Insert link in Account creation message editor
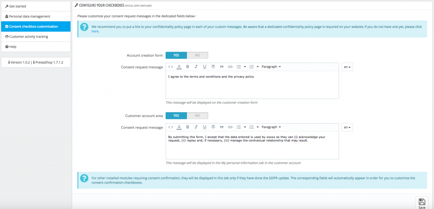 pyautogui.click(x=230, y=66)
